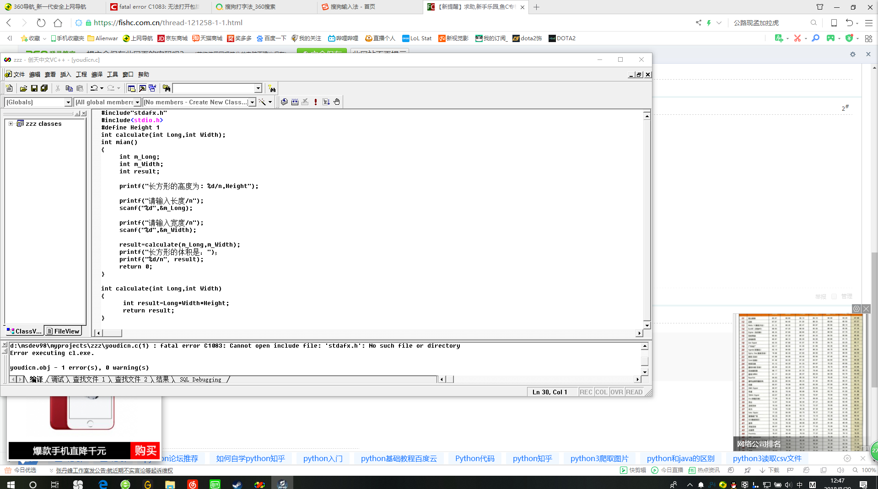Save the file with the floppy icon
The height and width of the screenshot is (489, 878).
tap(34, 88)
